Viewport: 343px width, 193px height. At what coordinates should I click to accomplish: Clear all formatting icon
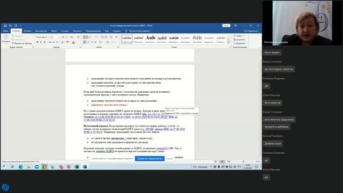coord(78,37)
